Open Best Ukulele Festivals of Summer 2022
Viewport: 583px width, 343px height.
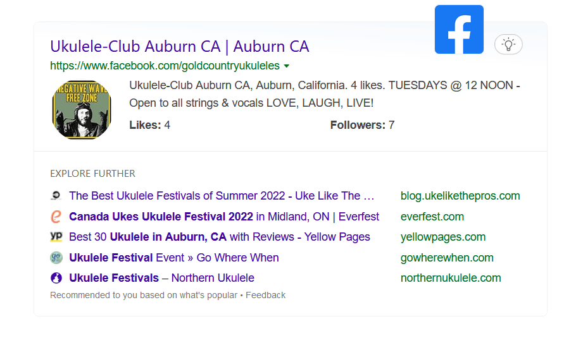(222, 196)
